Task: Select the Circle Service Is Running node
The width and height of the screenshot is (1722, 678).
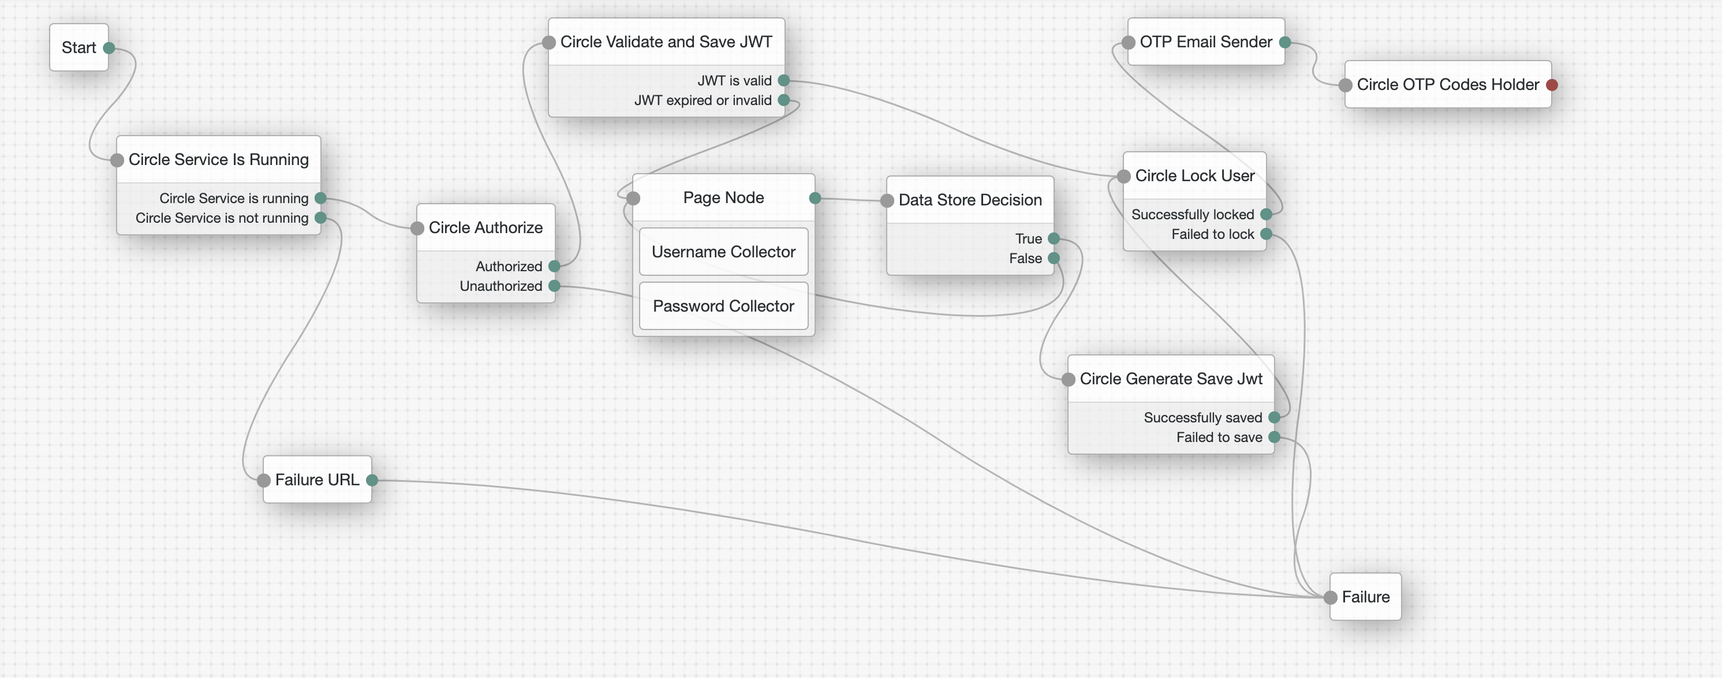Action: pyautogui.click(x=219, y=160)
